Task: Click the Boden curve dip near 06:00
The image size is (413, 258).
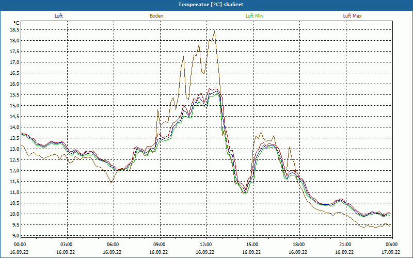Action: (x=112, y=182)
